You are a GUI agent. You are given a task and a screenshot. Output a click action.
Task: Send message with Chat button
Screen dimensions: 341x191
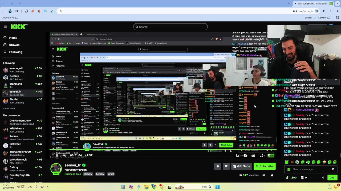pyautogui.click(x=332, y=177)
